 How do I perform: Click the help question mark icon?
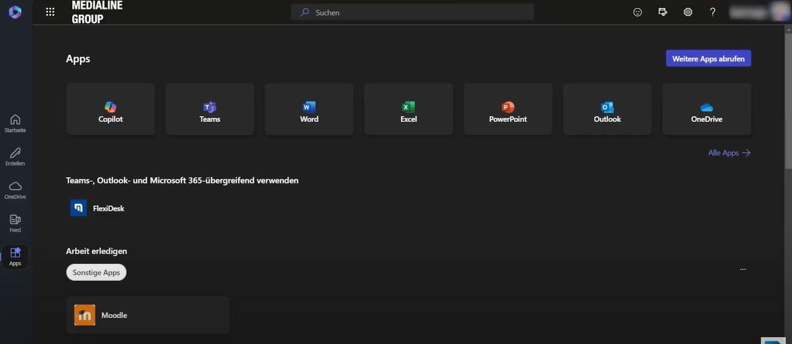click(712, 12)
